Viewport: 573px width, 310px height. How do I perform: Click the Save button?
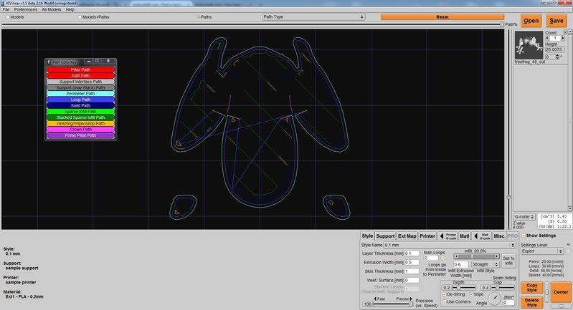(x=557, y=21)
